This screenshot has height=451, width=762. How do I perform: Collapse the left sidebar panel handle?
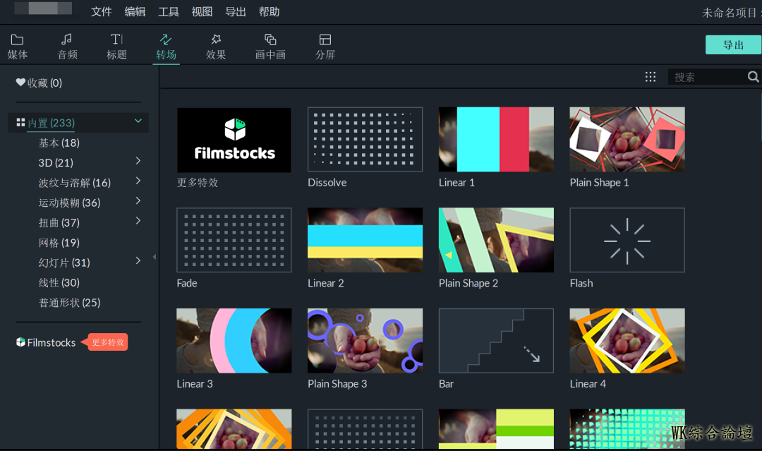click(155, 257)
